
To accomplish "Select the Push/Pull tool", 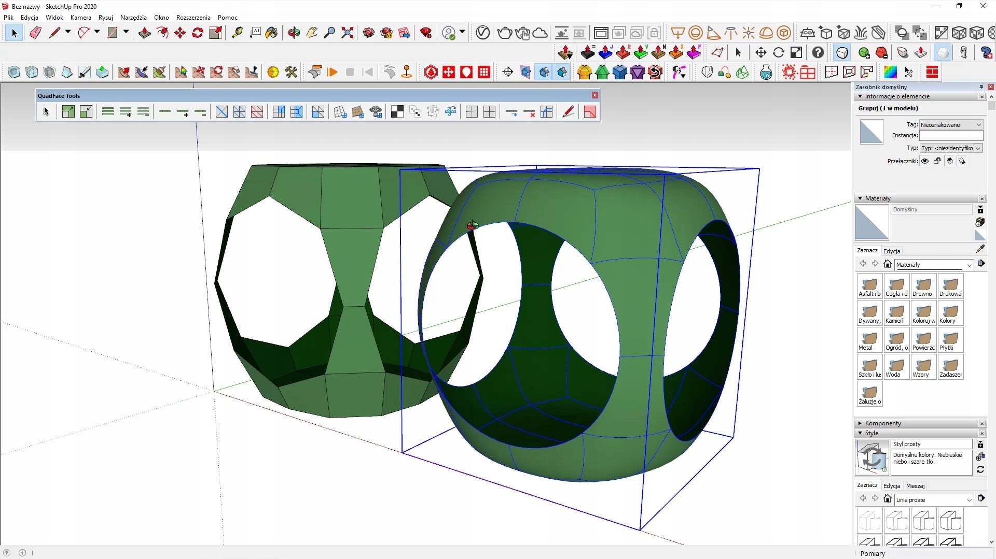I will 145,33.
